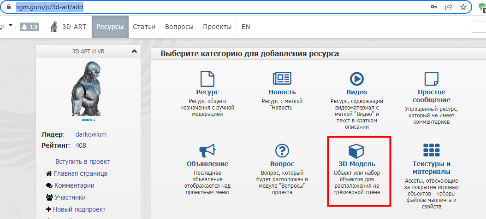Image resolution: width=486 pixels, height=219 pixels.
Task: Click the Текстуры и материалы description text
Action: pos(432,193)
